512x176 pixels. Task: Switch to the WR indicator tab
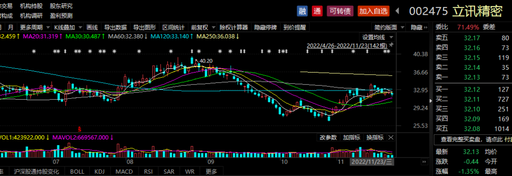pos(189,171)
